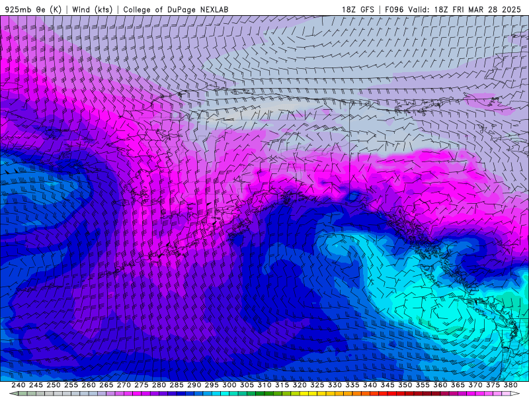The image size is (529, 397).
Task: Click the 270 value on the color scale
Action: tap(124, 385)
